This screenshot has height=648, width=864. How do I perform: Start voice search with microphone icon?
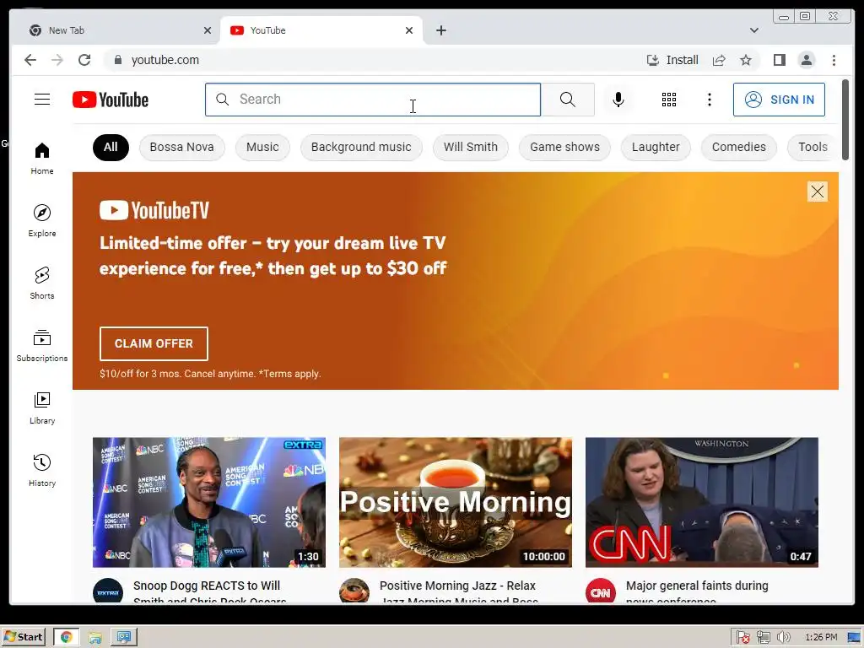(x=618, y=100)
